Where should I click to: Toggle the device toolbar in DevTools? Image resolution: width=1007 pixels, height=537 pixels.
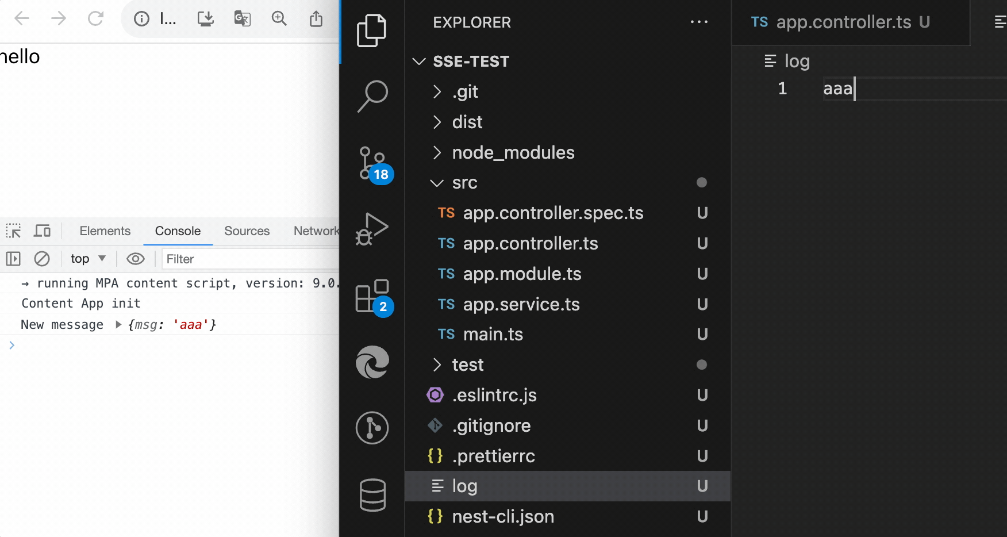click(x=42, y=231)
